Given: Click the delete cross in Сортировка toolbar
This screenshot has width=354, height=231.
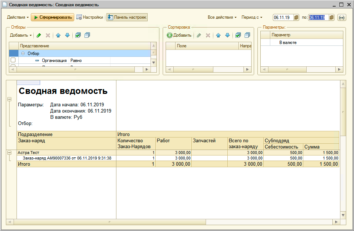Looking at the screenshot, I should pos(208,35).
